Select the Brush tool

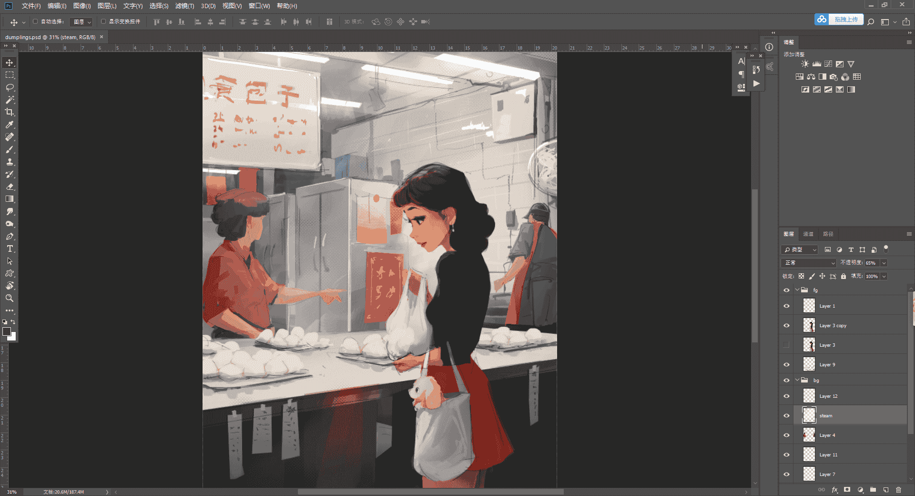click(10, 149)
